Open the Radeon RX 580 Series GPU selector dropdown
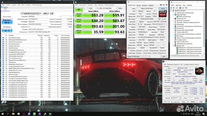 pos(139,56)
